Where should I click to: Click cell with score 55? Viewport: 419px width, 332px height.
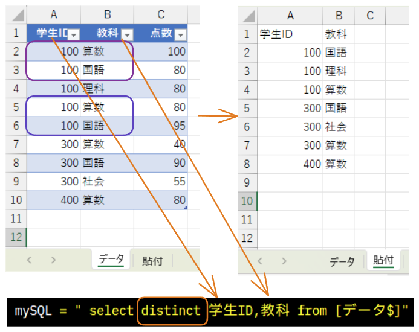(x=160, y=182)
